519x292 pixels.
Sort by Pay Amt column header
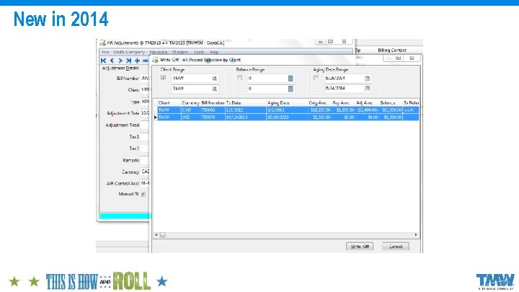point(343,103)
